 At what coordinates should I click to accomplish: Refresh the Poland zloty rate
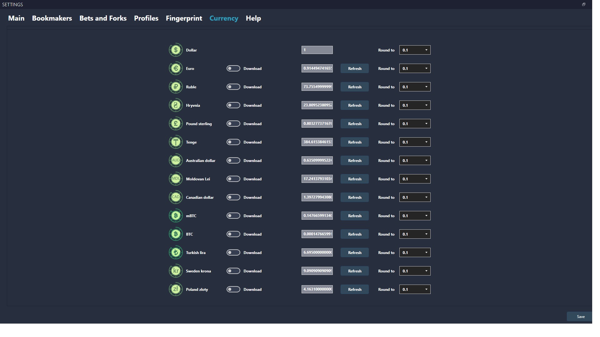point(355,289)
